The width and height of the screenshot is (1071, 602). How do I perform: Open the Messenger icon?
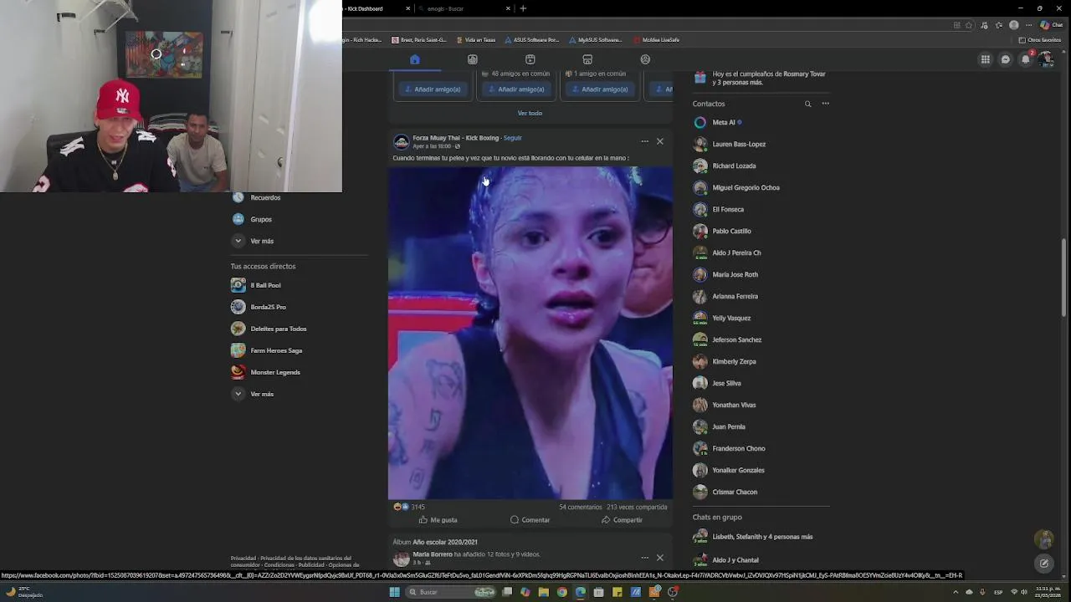pos(1006,59)
